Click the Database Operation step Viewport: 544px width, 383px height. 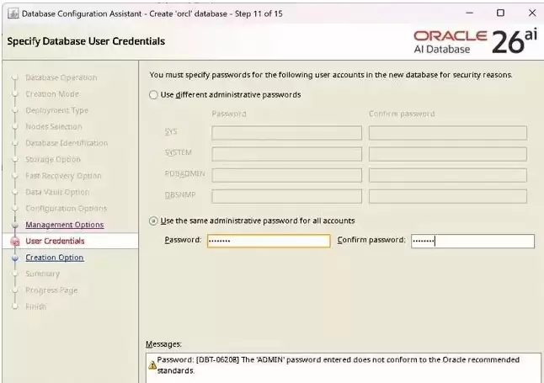[61, 77]
